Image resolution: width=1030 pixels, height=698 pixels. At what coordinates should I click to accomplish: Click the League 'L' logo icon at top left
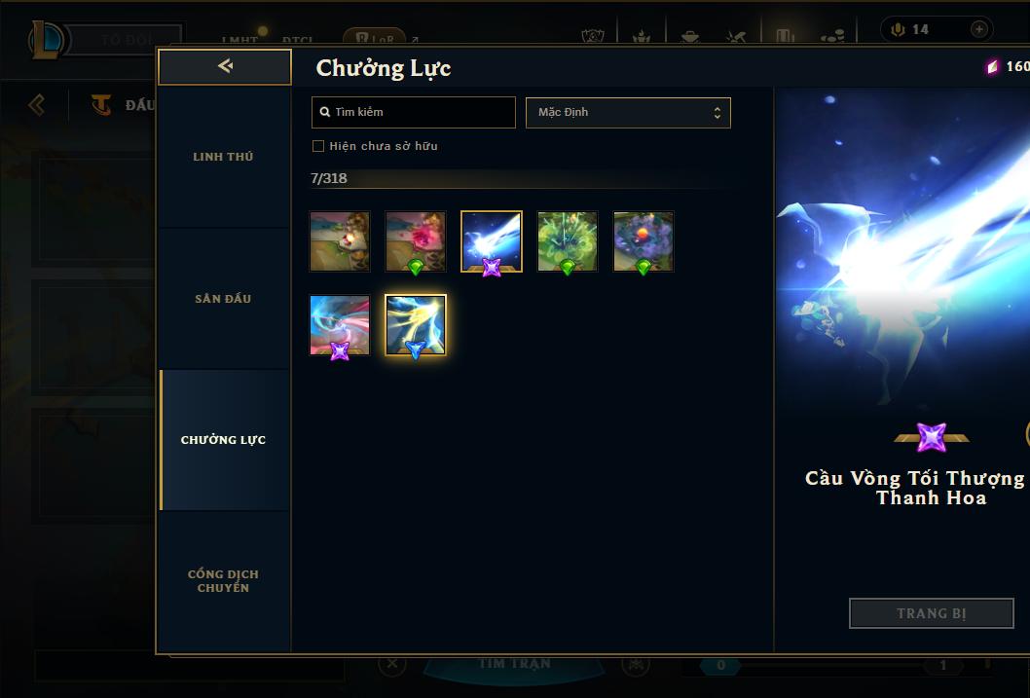pos(46,39)
